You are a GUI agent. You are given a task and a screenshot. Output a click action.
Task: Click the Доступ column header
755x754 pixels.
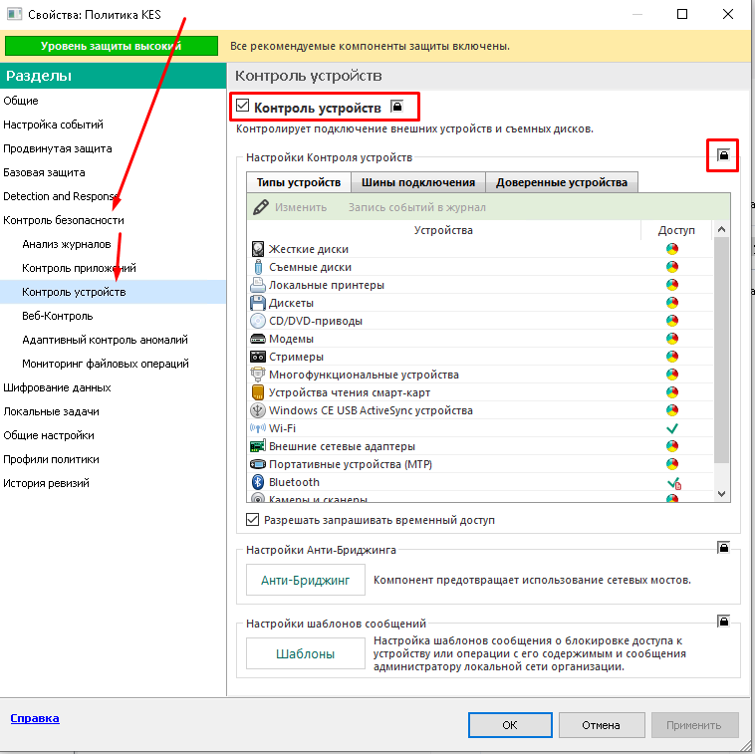pyautogui.click(x=676, y=230)
